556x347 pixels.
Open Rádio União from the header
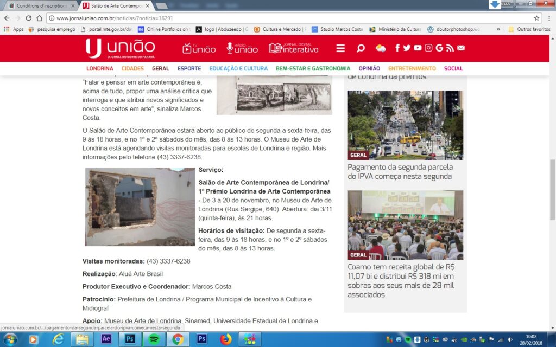tap(242, 48)
